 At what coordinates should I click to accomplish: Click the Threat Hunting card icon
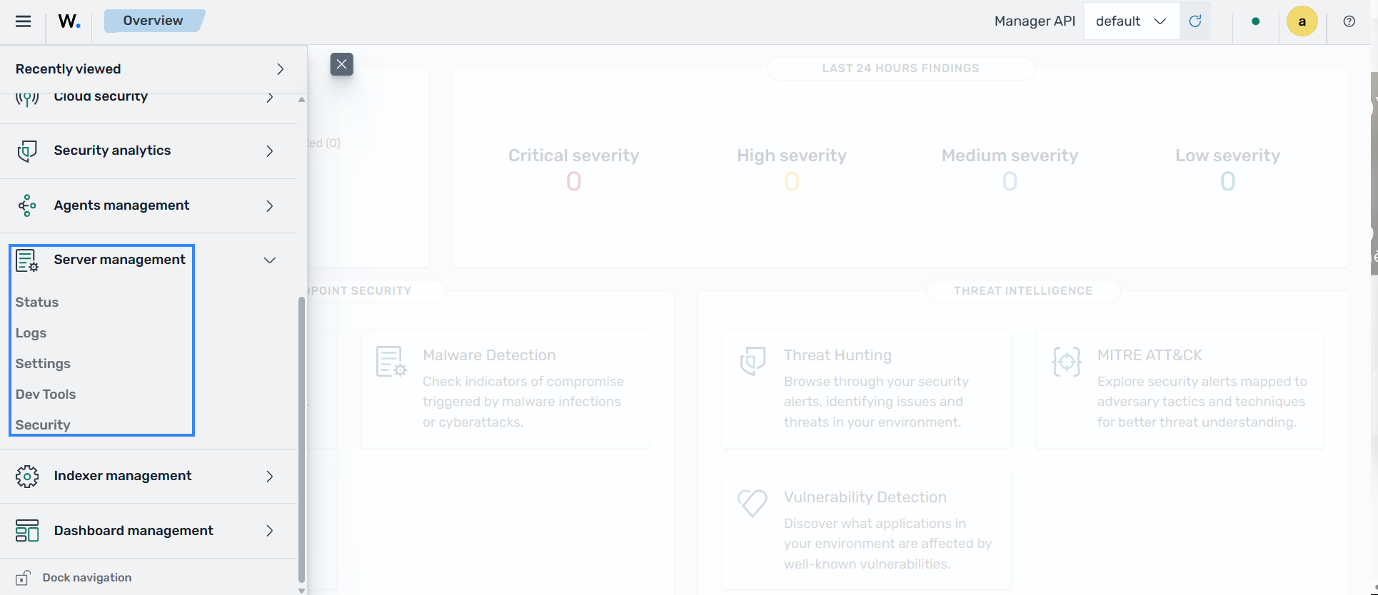(753, 362)
